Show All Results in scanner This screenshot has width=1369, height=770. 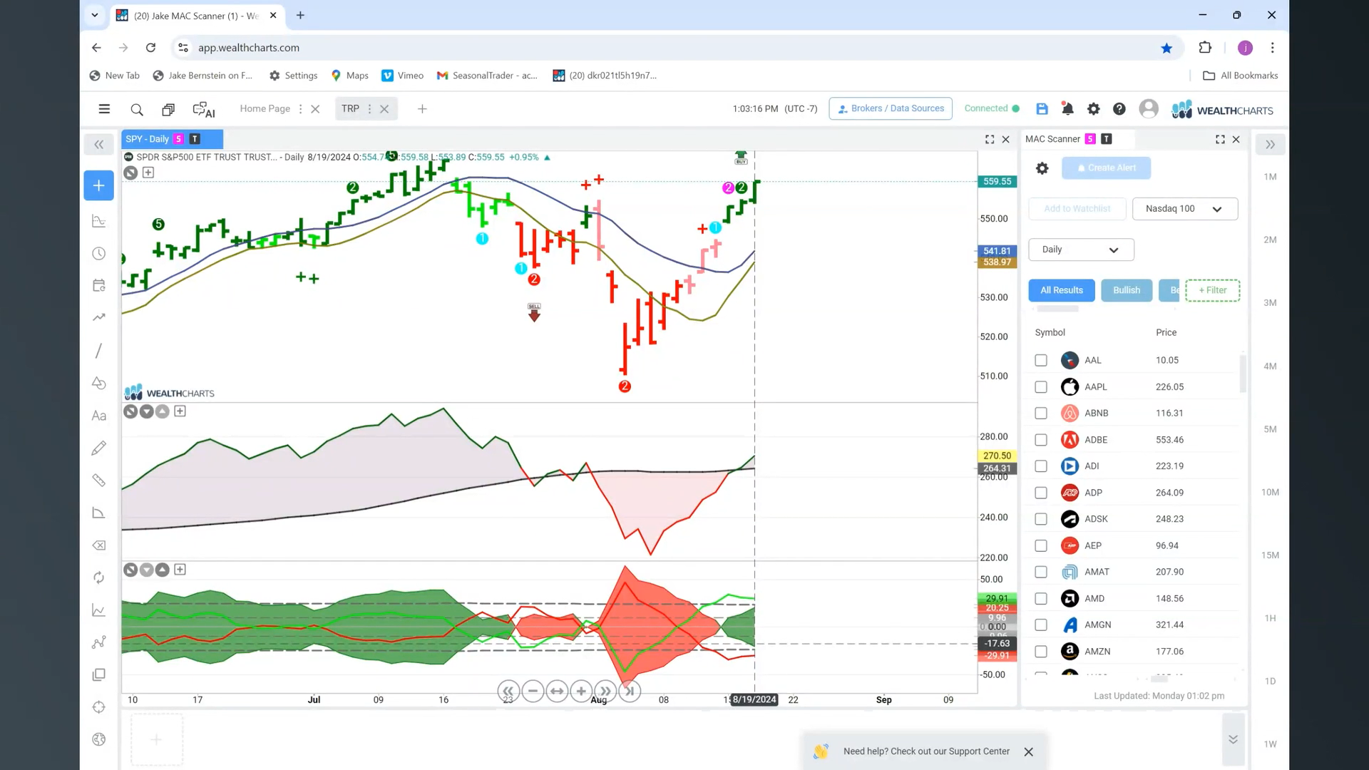[1061, 290]
